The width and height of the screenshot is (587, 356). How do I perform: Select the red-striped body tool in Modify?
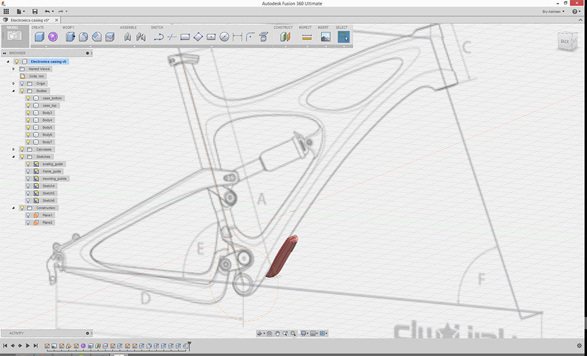click(x=110, y=37)
